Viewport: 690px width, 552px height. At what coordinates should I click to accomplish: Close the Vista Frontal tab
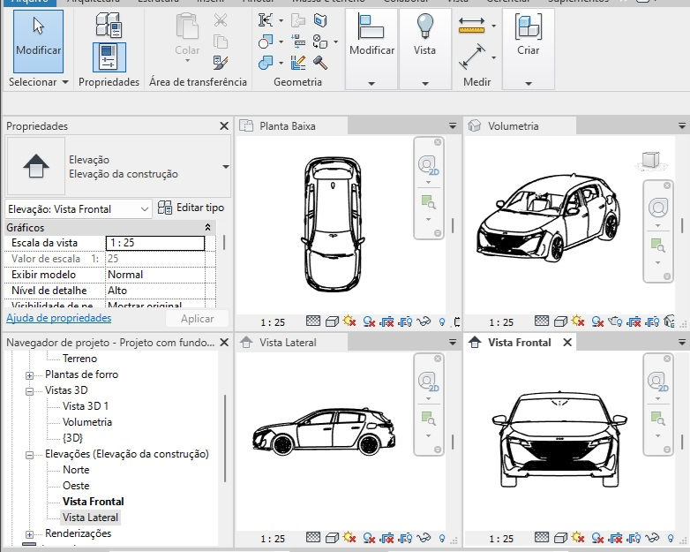coord(567,343)
